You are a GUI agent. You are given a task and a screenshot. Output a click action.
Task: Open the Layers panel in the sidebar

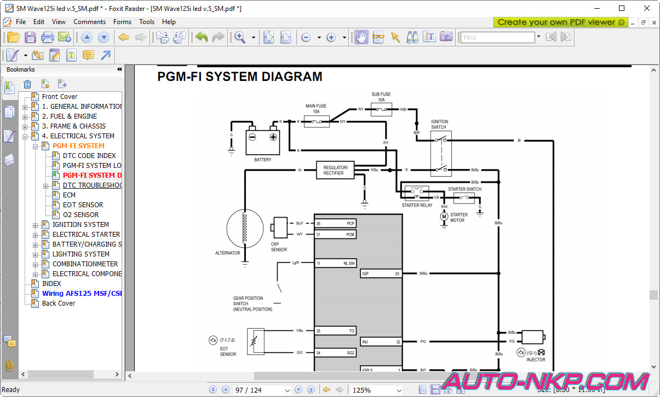[x=9, y=160]
